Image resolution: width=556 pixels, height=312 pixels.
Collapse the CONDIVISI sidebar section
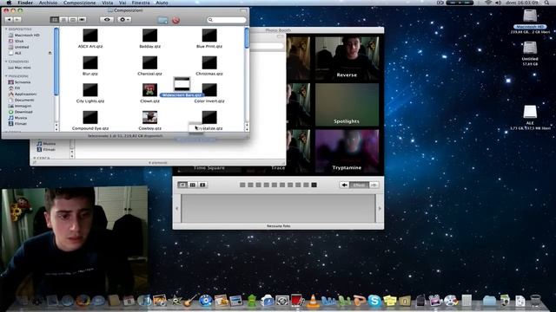(6, 62)
